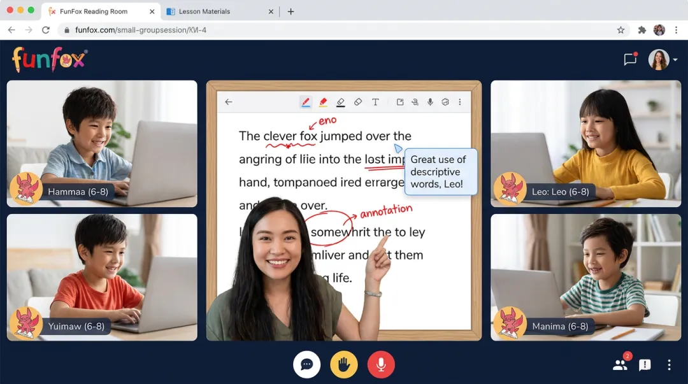Open bottom bar more options menu

(x=669, y=365)
